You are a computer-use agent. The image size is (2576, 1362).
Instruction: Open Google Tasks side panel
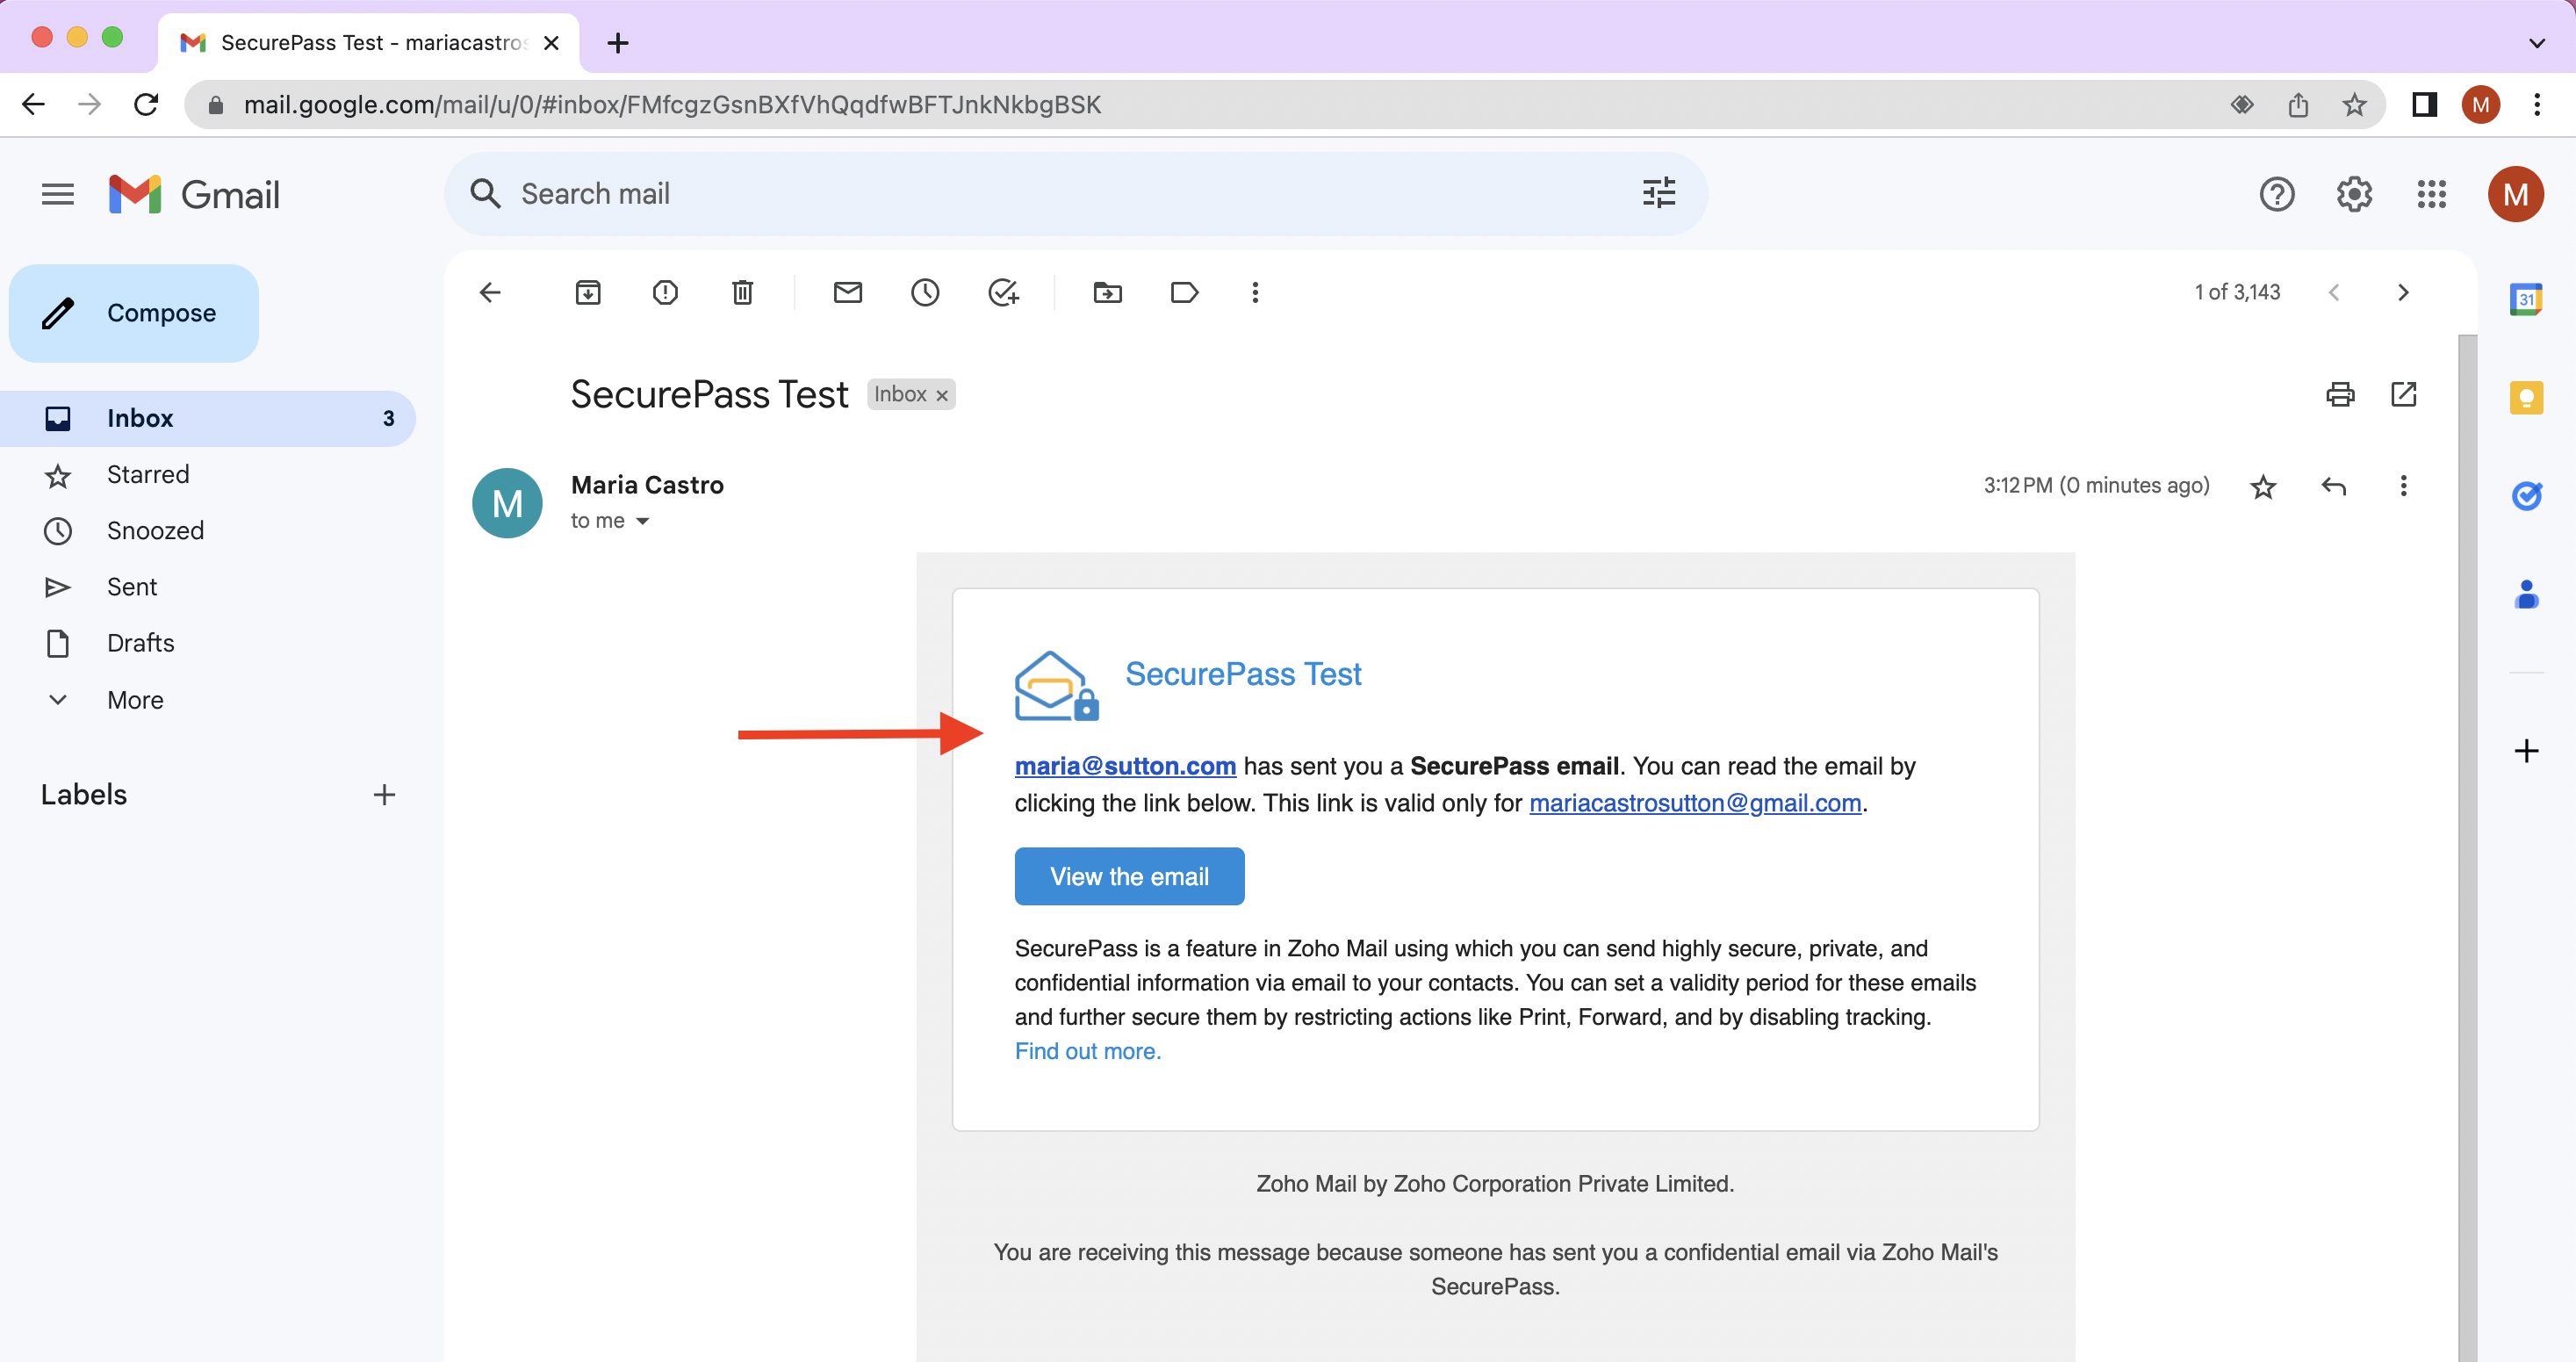point(2526,495)
